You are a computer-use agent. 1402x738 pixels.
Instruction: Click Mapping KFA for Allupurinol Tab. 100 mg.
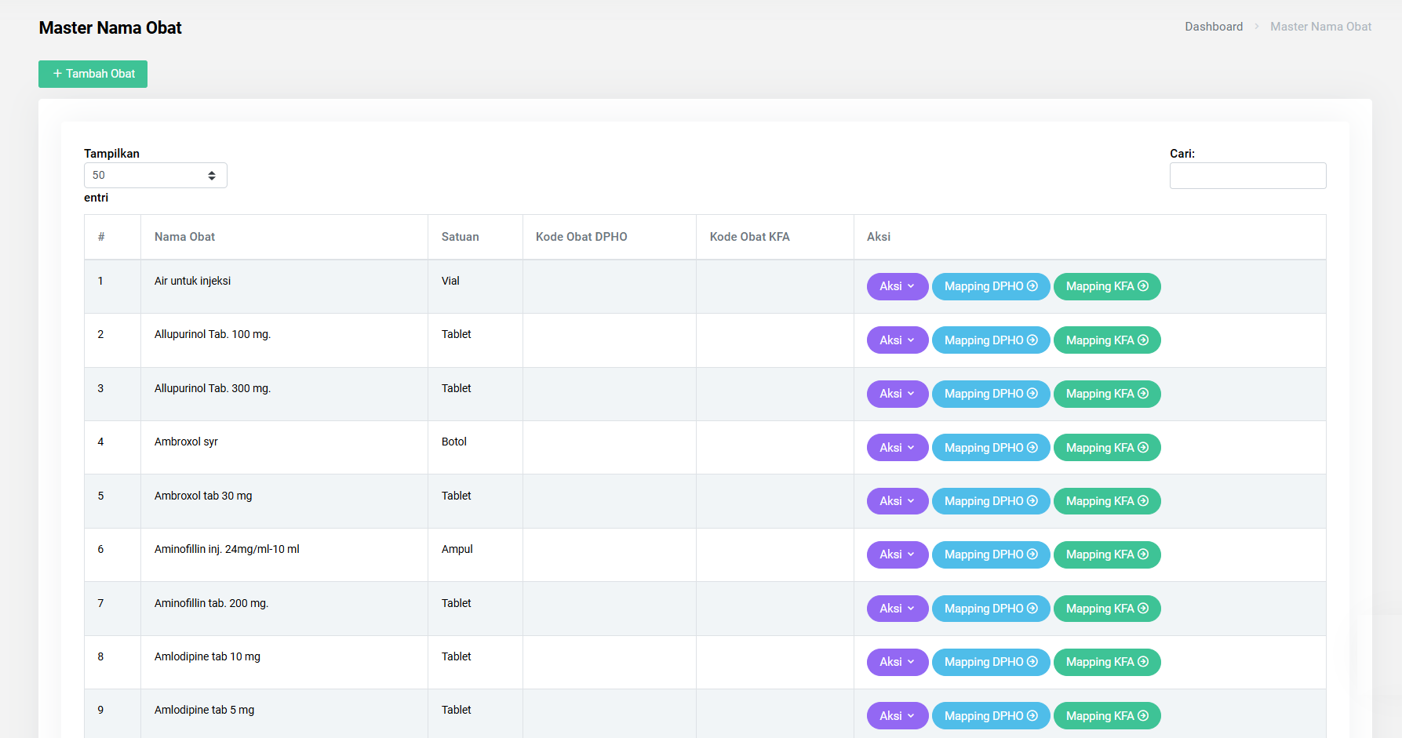pyautogui.click(x=1107, y=340)
